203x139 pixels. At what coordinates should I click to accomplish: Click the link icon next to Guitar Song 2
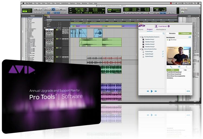163,54
